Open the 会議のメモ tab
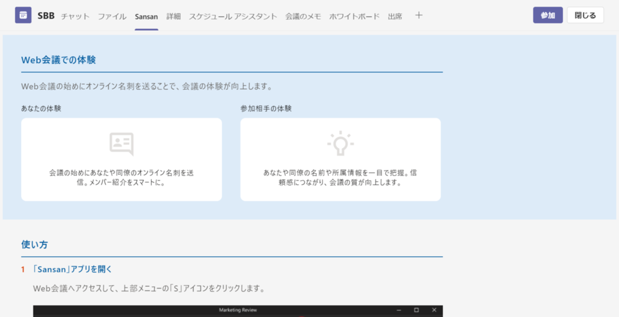 click(303, 16)
